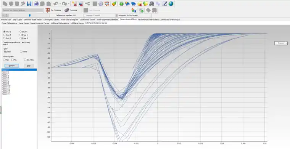The width and height of the screenshot is (290, 149).
Task: Toggle Automatic 3D Plot Update checkbox
Action: [x=117, y=15]
